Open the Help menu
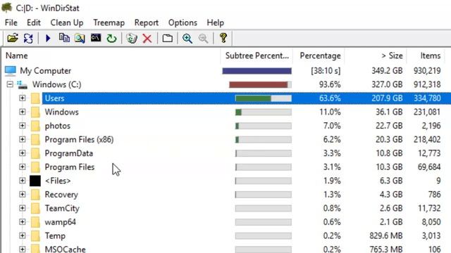The height and width of the screenshot is (253, 451). point(215,22)
